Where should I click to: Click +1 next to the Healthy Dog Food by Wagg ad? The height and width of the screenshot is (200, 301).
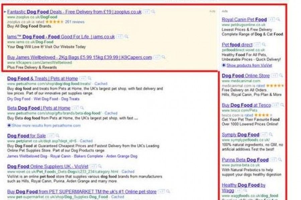(x=238, y=190)
